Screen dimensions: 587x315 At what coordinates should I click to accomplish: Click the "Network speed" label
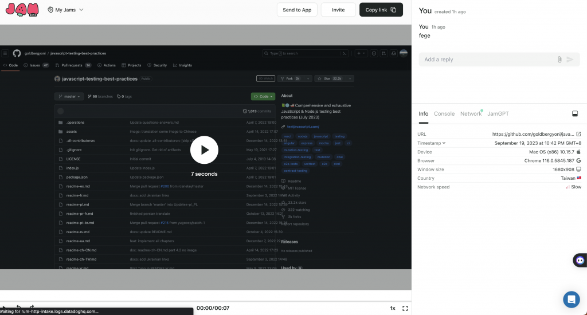pyautogui.click(x=433, y=187)
